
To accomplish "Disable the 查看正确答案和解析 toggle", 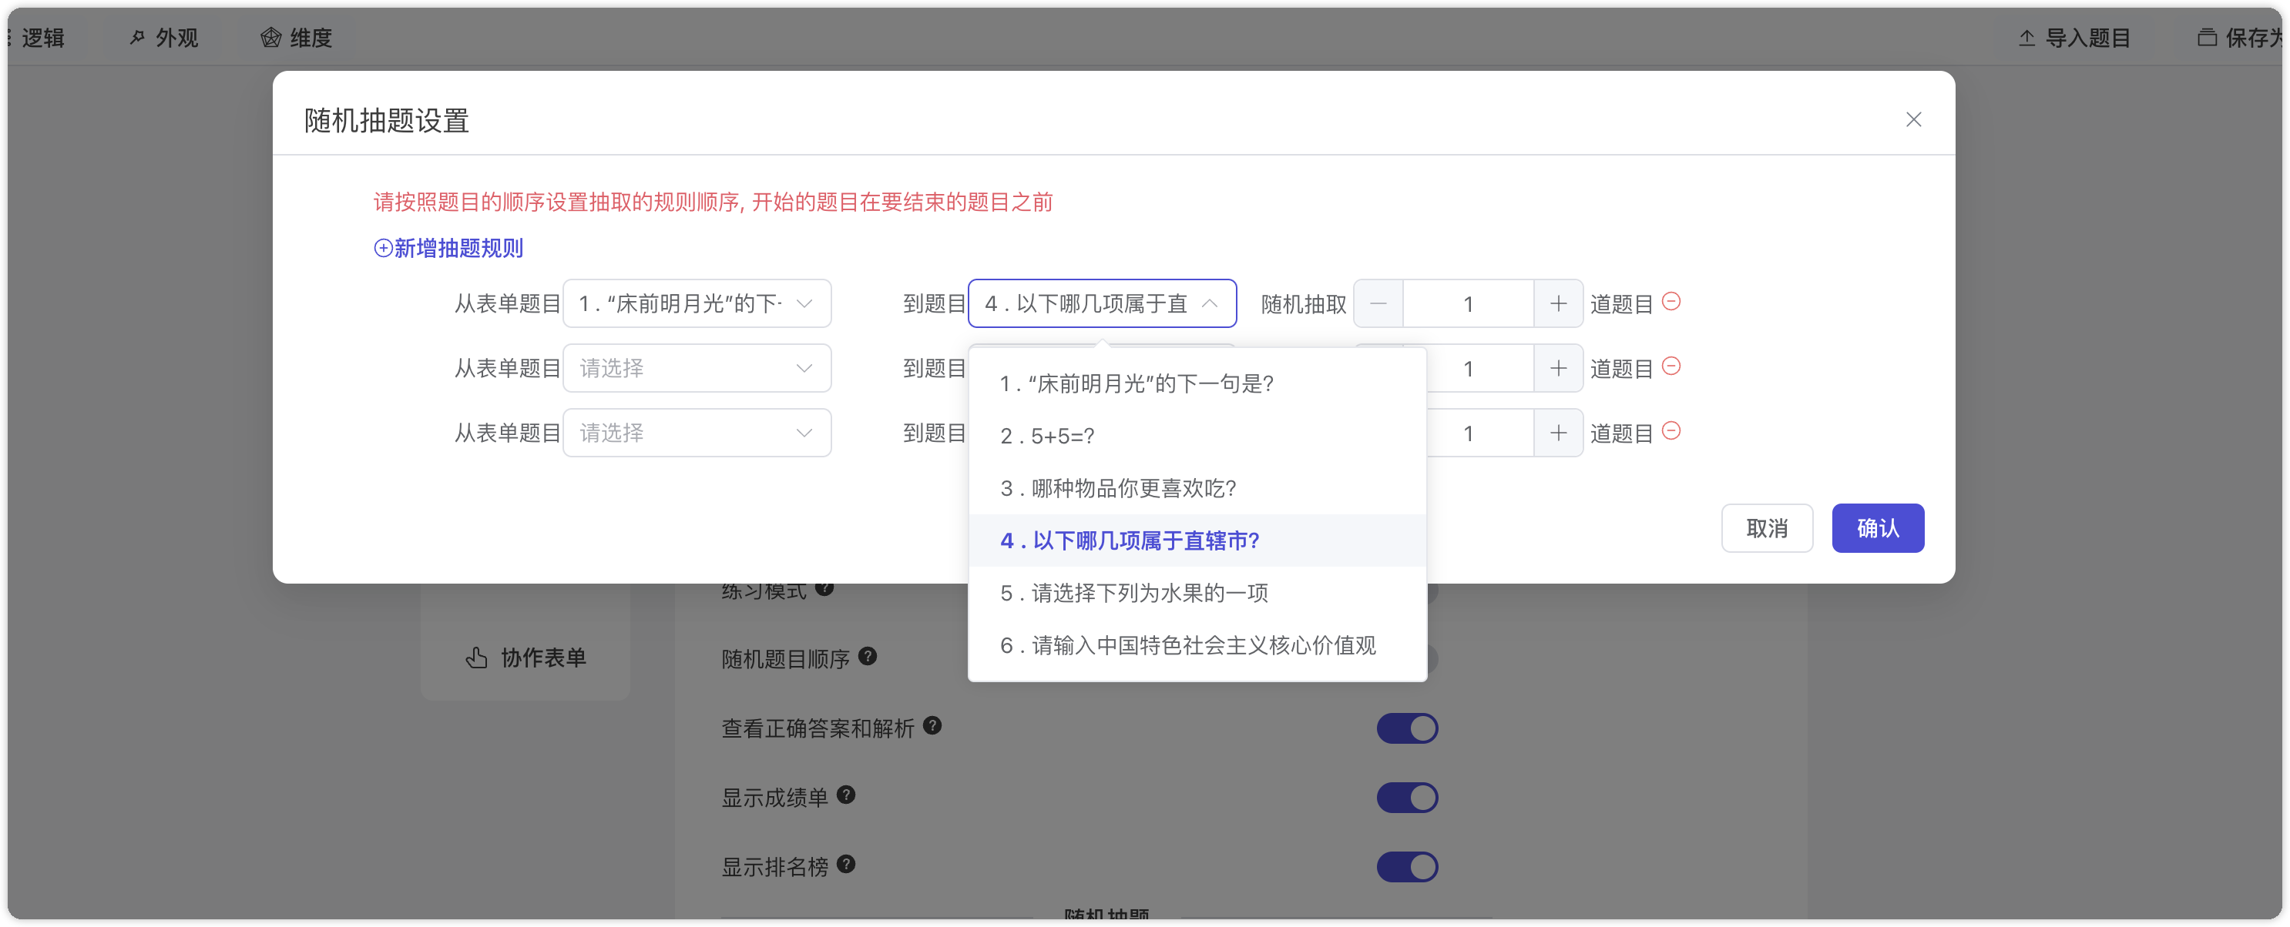I will click(1407, 728).
